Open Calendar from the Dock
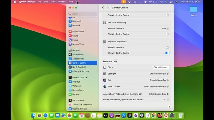214x120 pixels. click(x=82, y=115)
